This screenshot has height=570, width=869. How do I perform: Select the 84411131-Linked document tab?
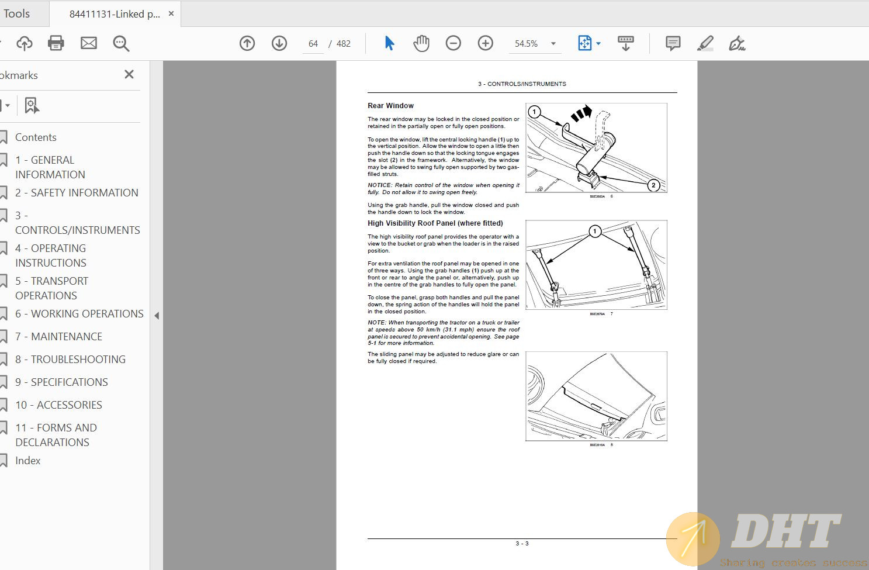(115, 14)
